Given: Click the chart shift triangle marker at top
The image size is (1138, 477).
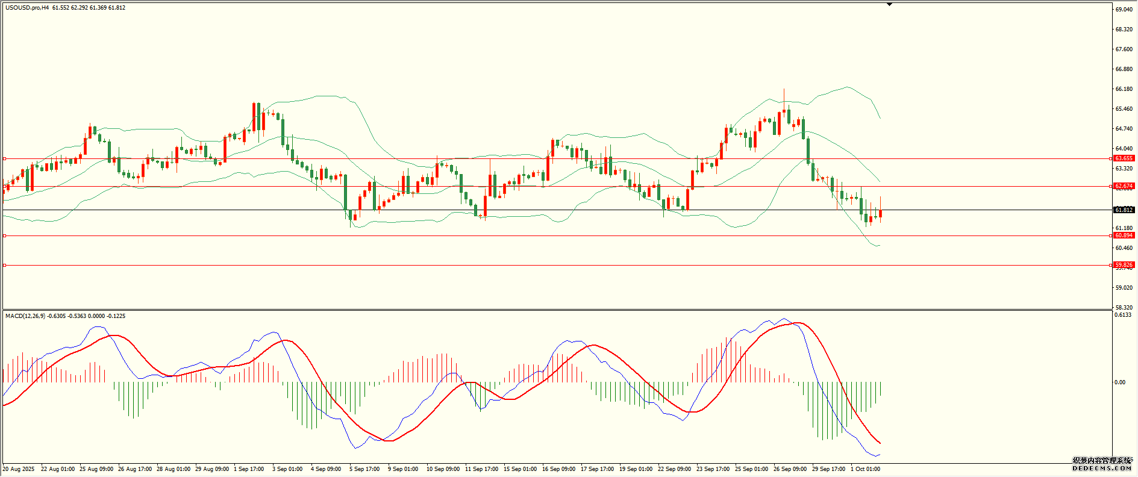Looking at the screenshot, I should [x=889, y=4].
